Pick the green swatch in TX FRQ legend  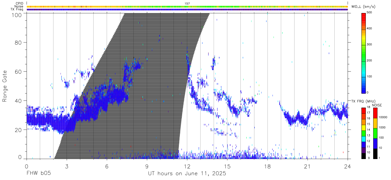[364, 133]
